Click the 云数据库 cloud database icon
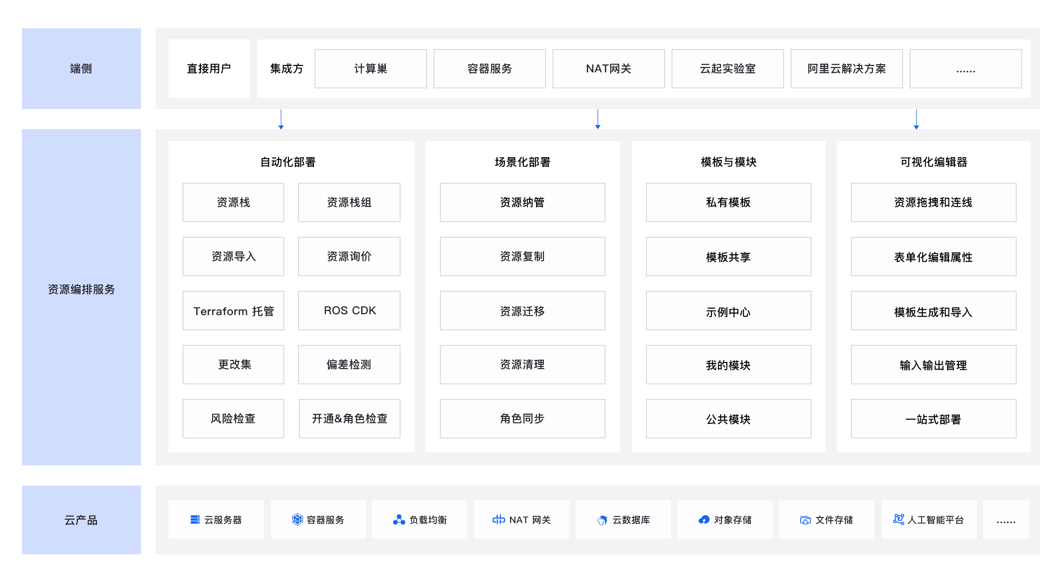This screenshot has height=579, width=1062. [x=603, y=519]
